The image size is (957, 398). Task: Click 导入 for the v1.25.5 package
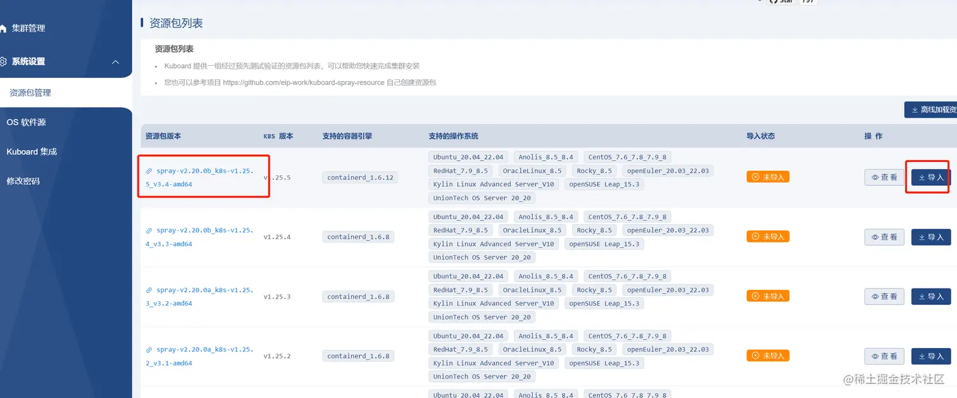931,177
